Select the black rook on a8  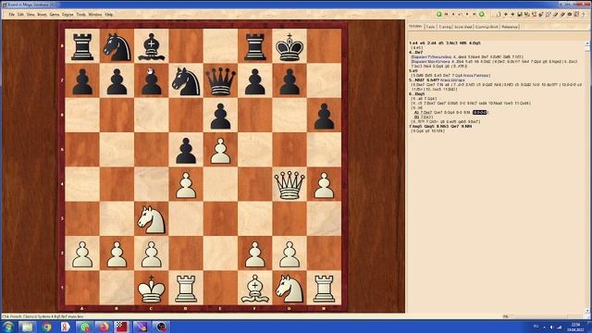click(82, 46)
